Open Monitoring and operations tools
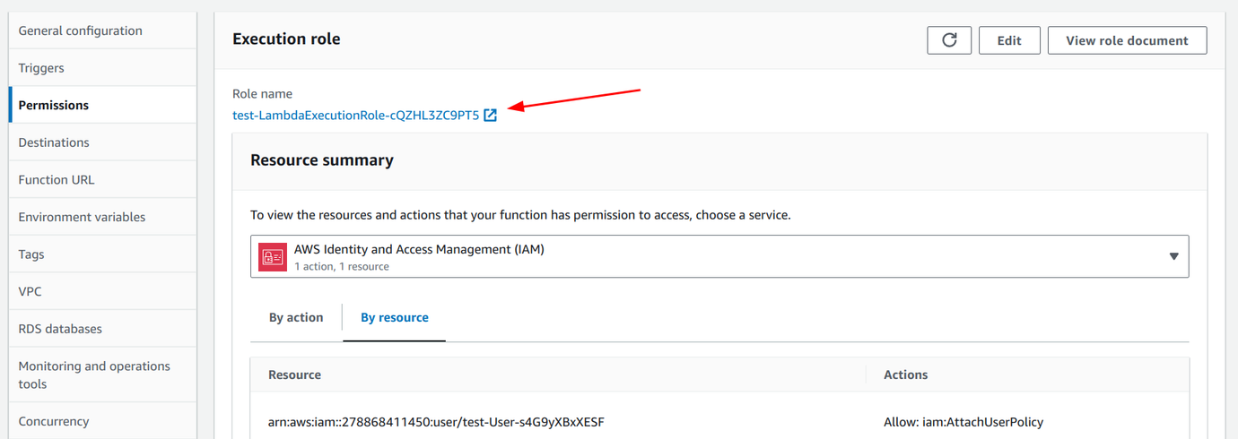This screenshot has height=439, width=1238. click(x=94, y=374)
